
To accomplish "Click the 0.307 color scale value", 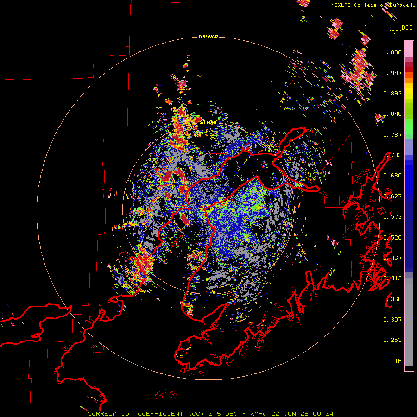I will click(x=392, y=320).
